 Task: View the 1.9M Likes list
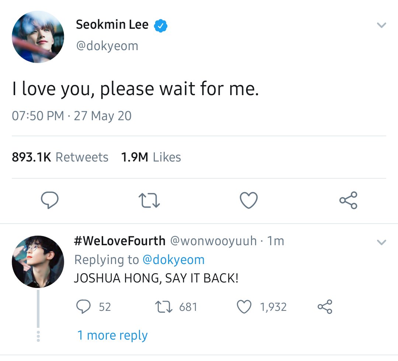click(151, 157)
